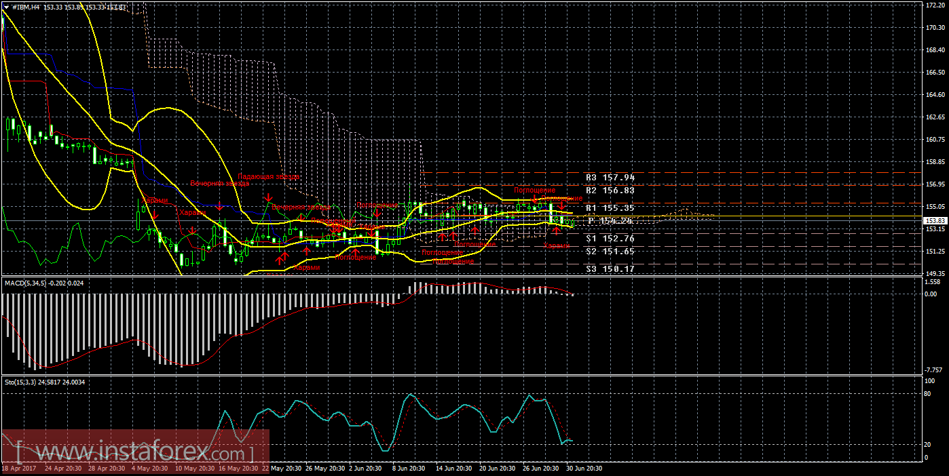Click red down arrow under leftmost "Харами"
The height and width of the screenshot is (476, 949).
click(x=154, y=215)
